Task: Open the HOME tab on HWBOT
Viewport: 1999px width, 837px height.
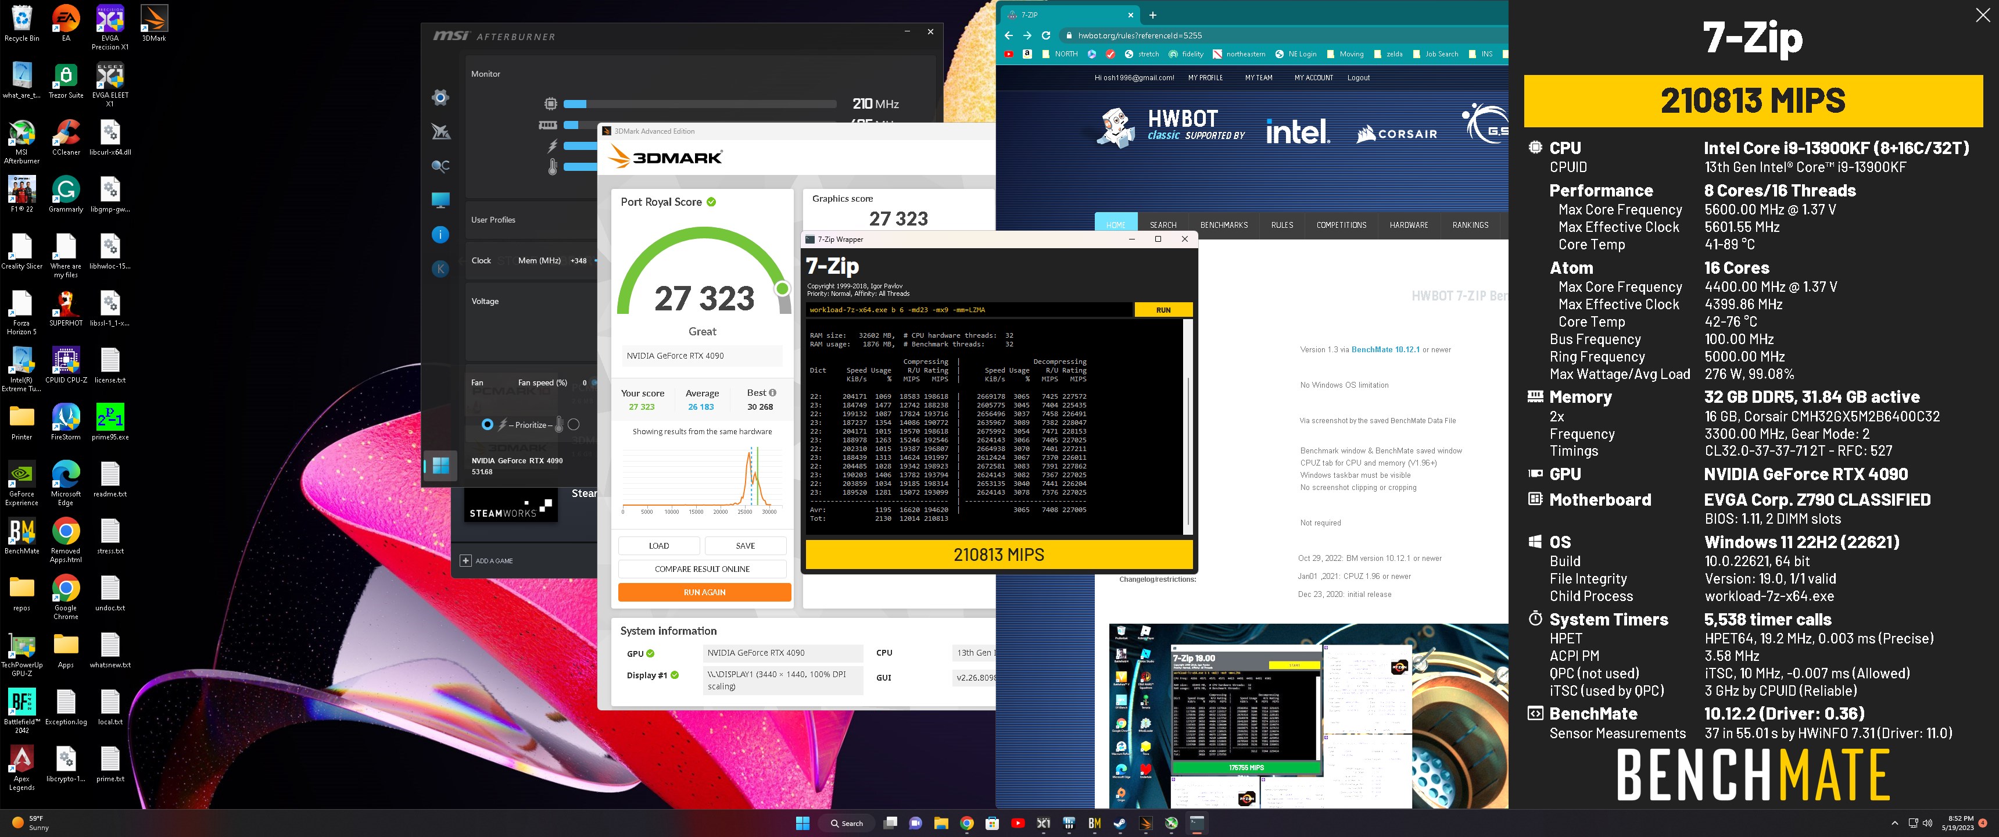Action: (x=1115, y=224)
